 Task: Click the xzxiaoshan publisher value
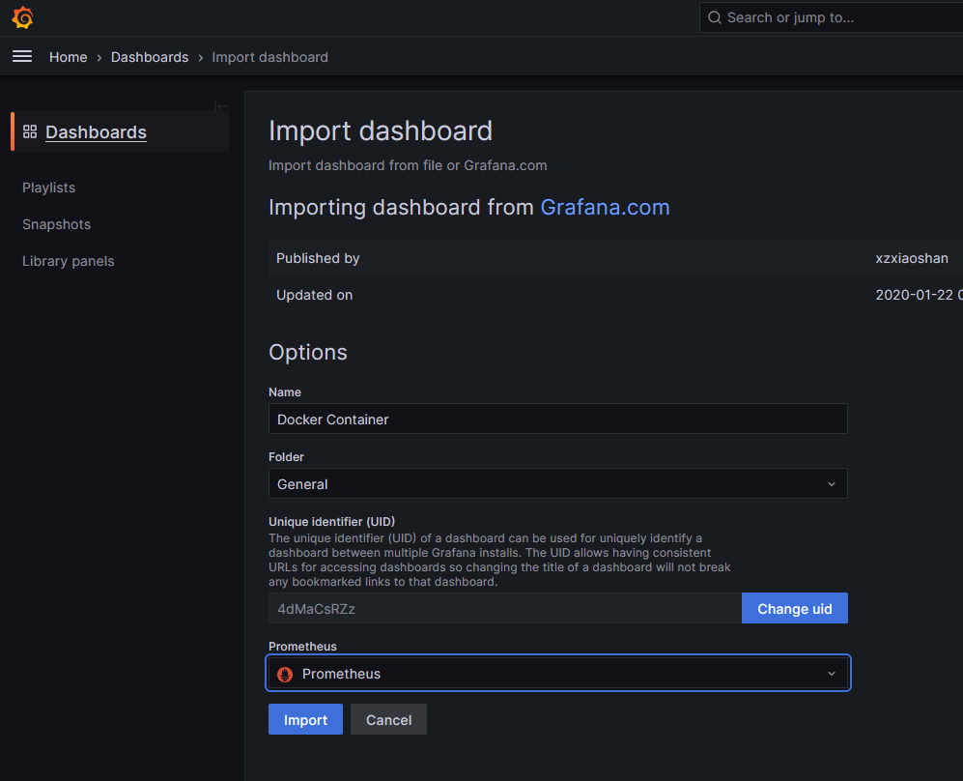pos(912,258)
